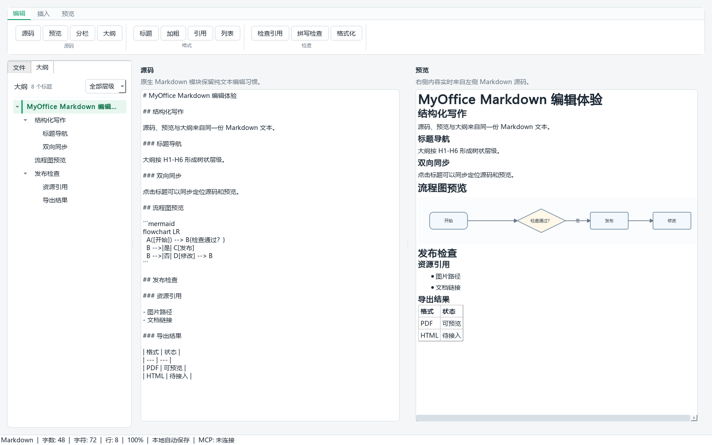Click the 源码 view button
Image resolution: width=712 pixels, height=445 pixels.
pos(28,33)
